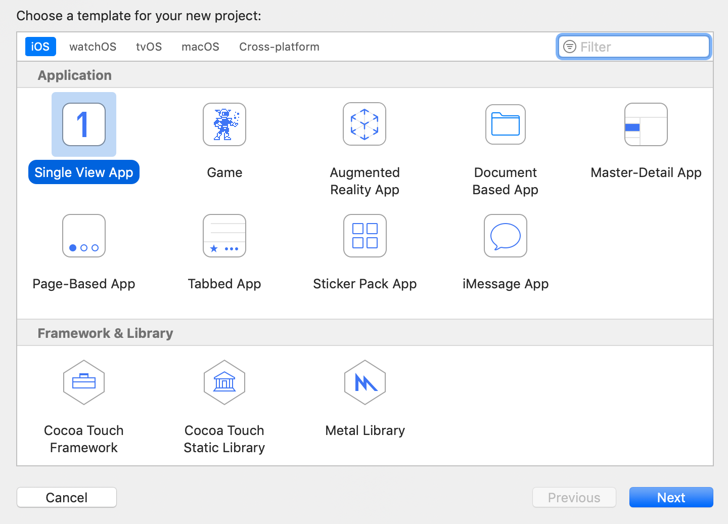
Task: Focus the Filter text field
Action: (634, 47)
